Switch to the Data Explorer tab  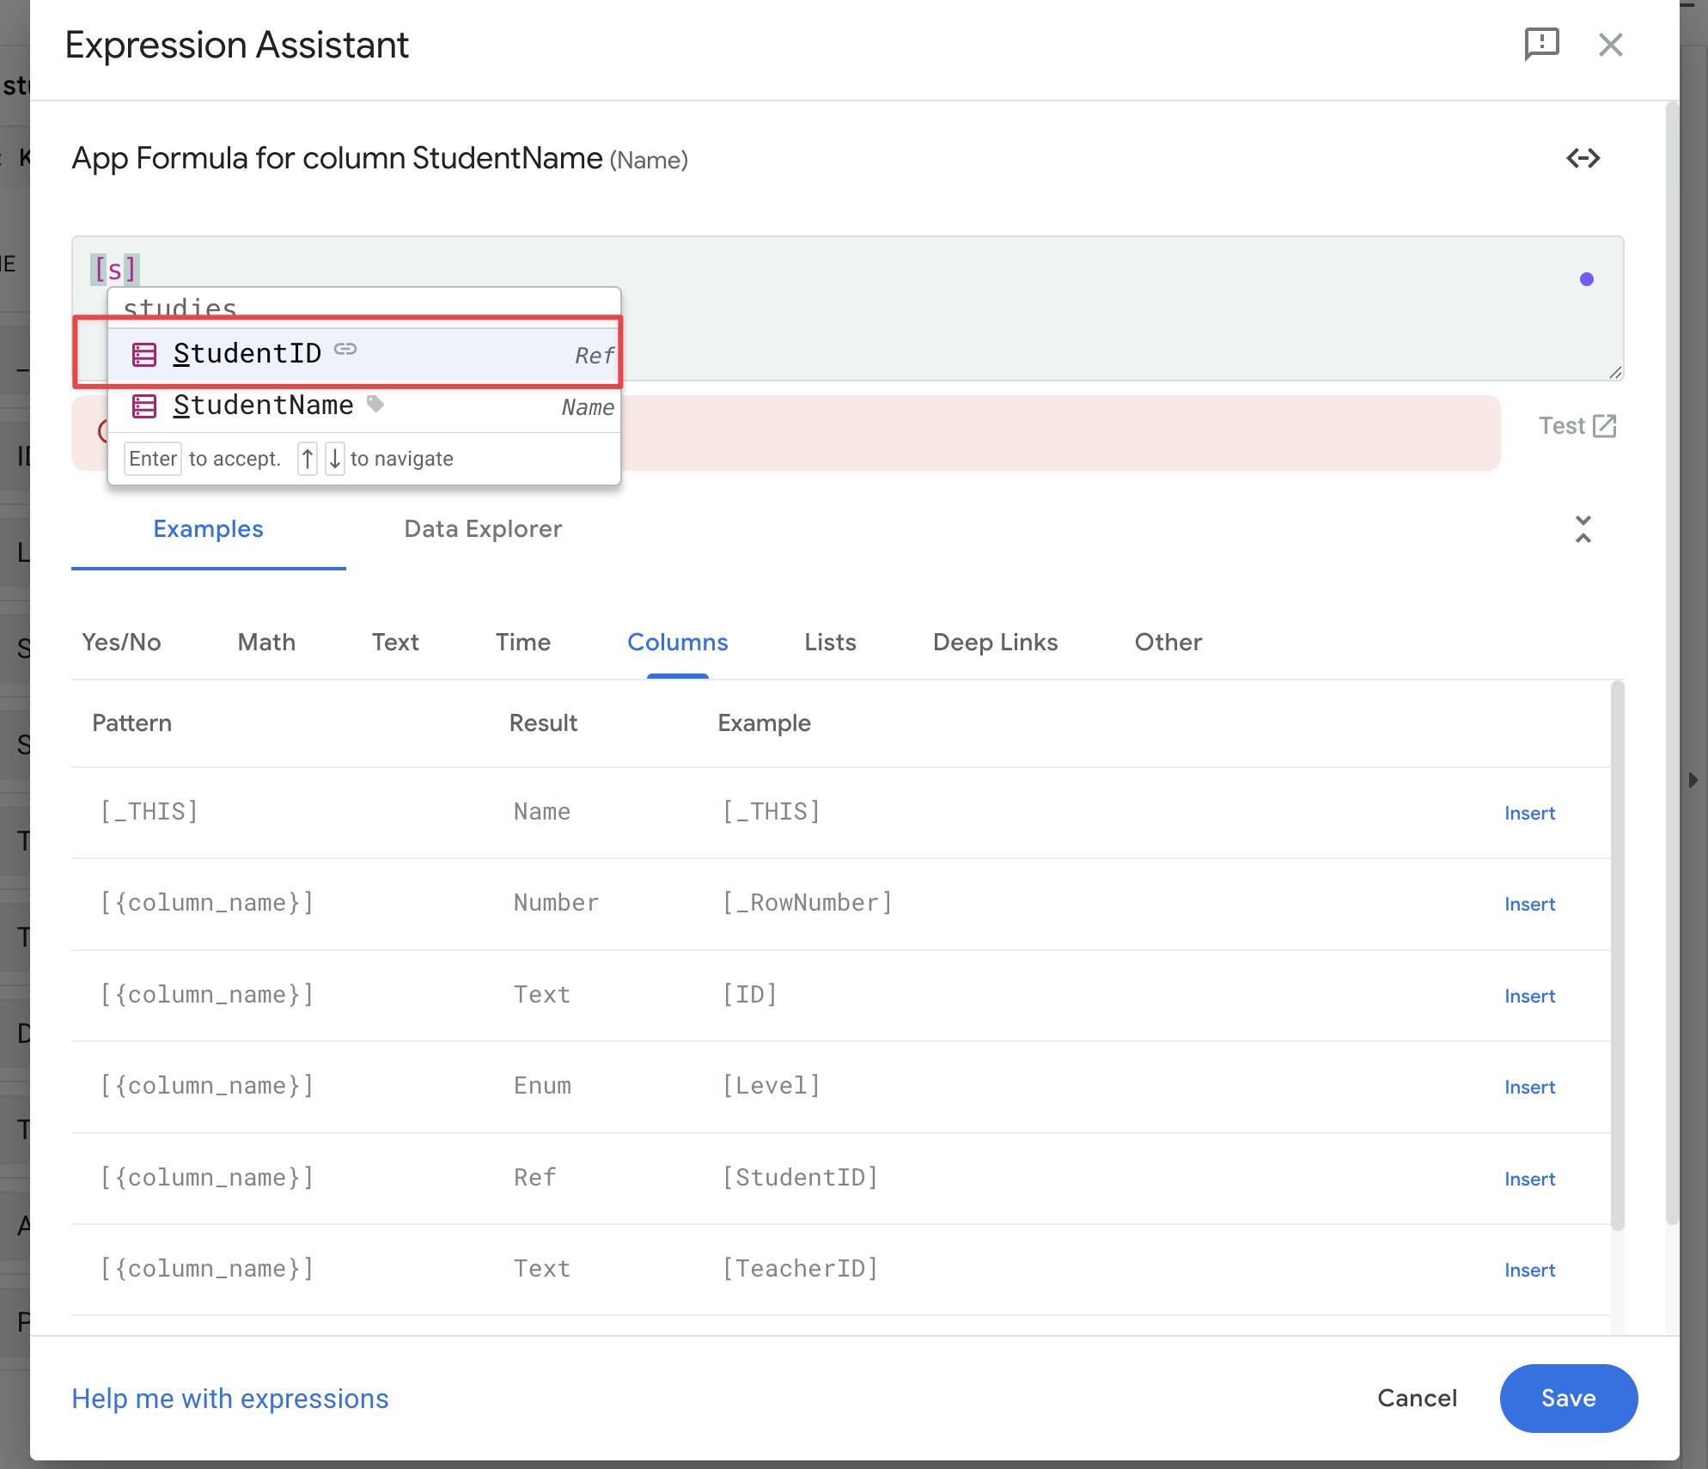[x=483, y=529]
